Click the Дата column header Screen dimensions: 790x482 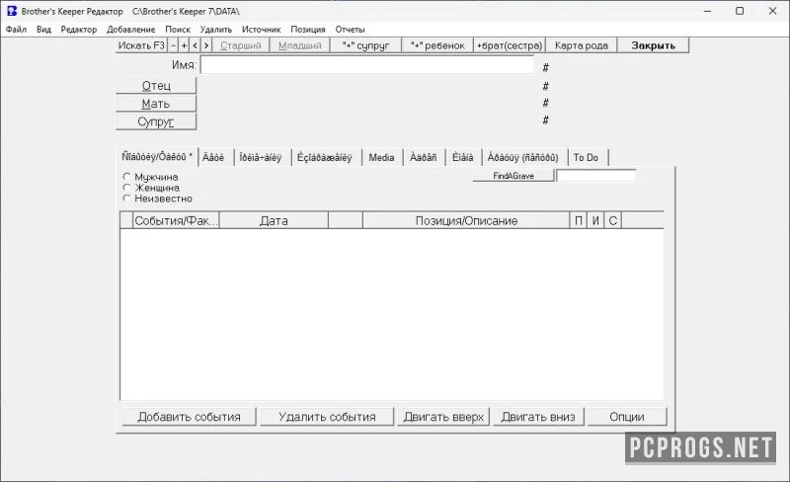[x=274, y=220]
